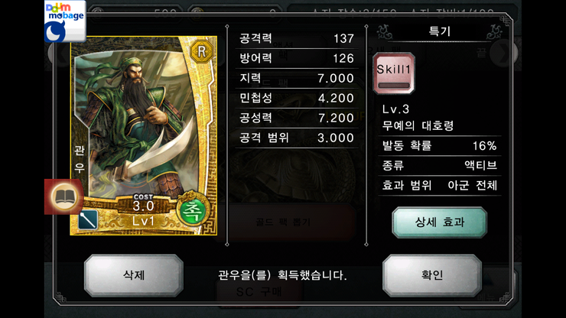Select the Skill1 icon
The height and width of the screenshot is (318, 566).
(394, 73)
